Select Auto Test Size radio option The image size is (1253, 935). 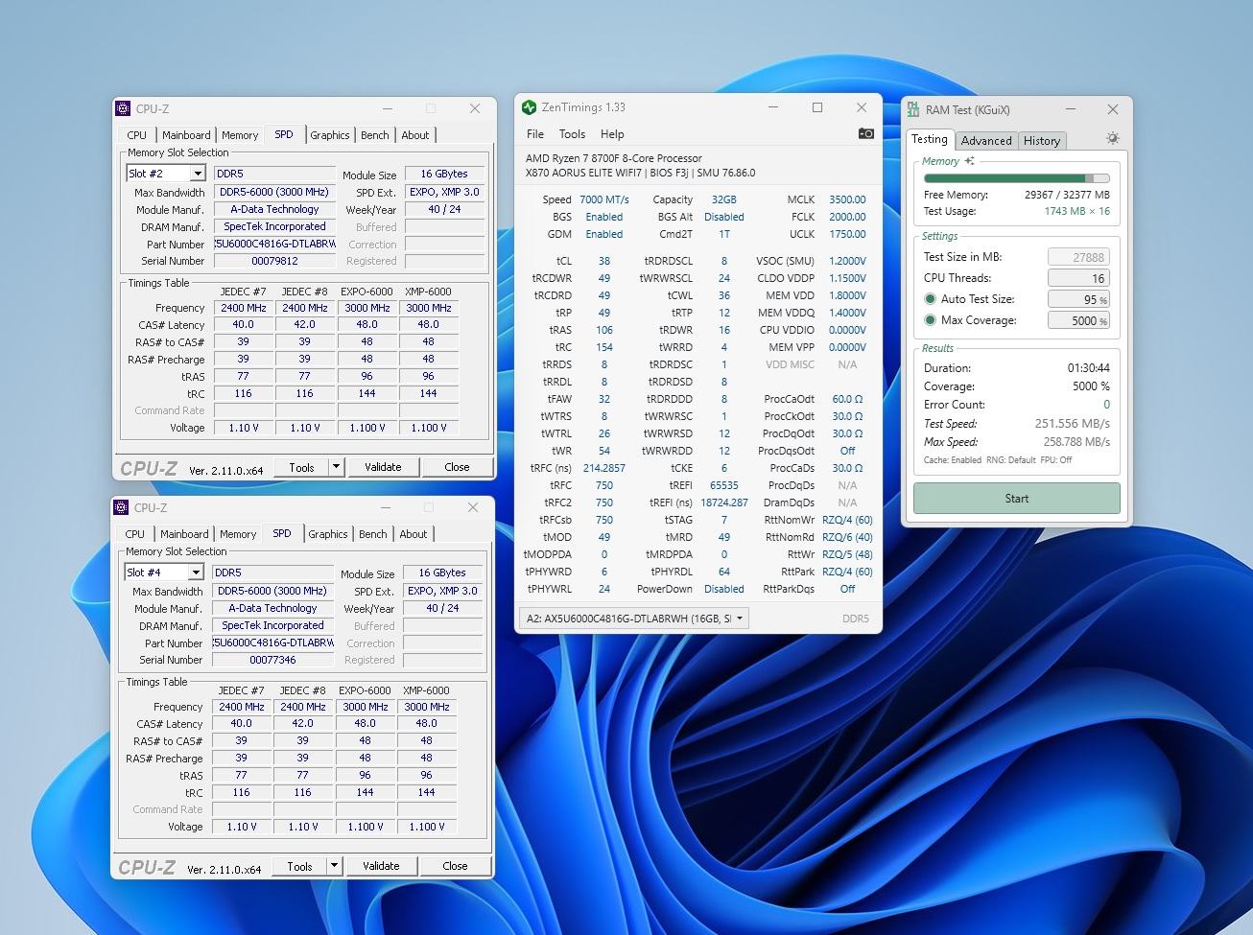[x=930, y=299]
